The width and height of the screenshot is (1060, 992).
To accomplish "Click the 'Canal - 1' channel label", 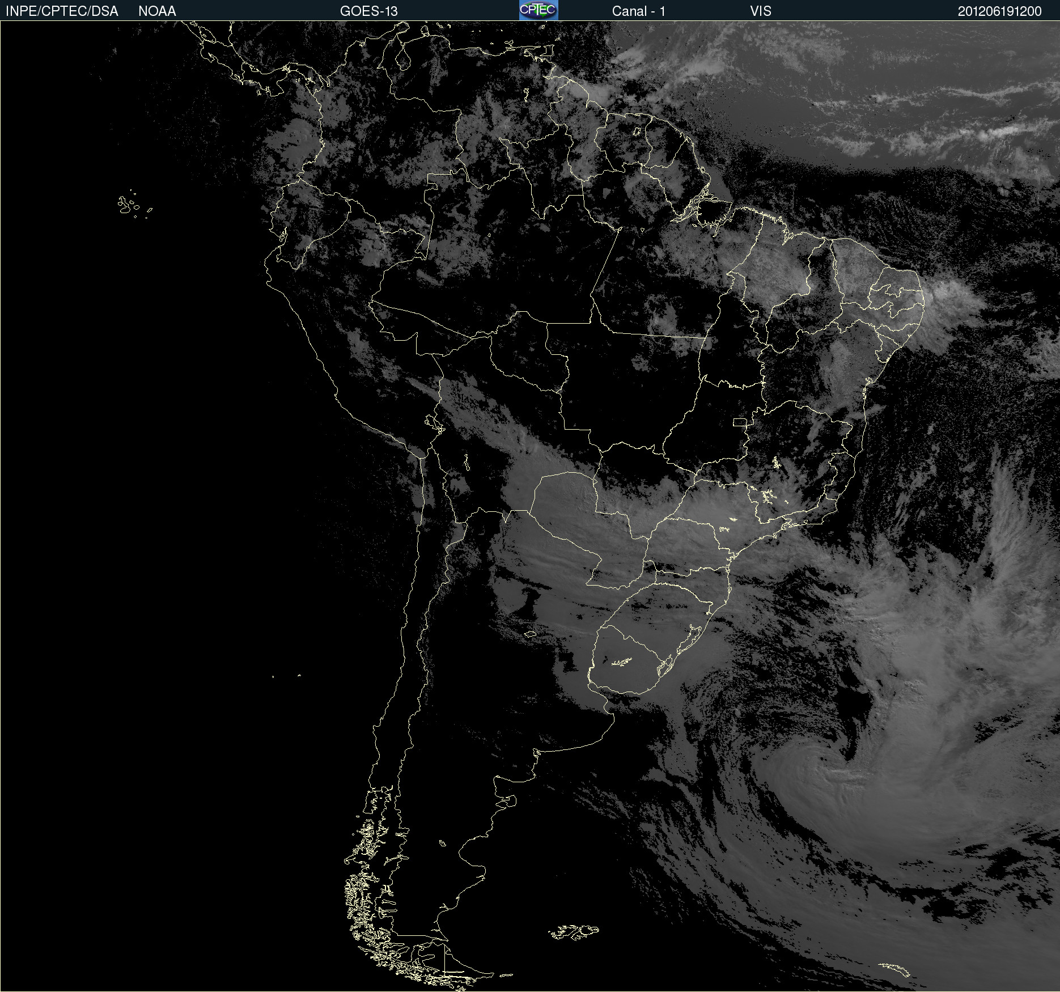I will (x=639, y=11).
